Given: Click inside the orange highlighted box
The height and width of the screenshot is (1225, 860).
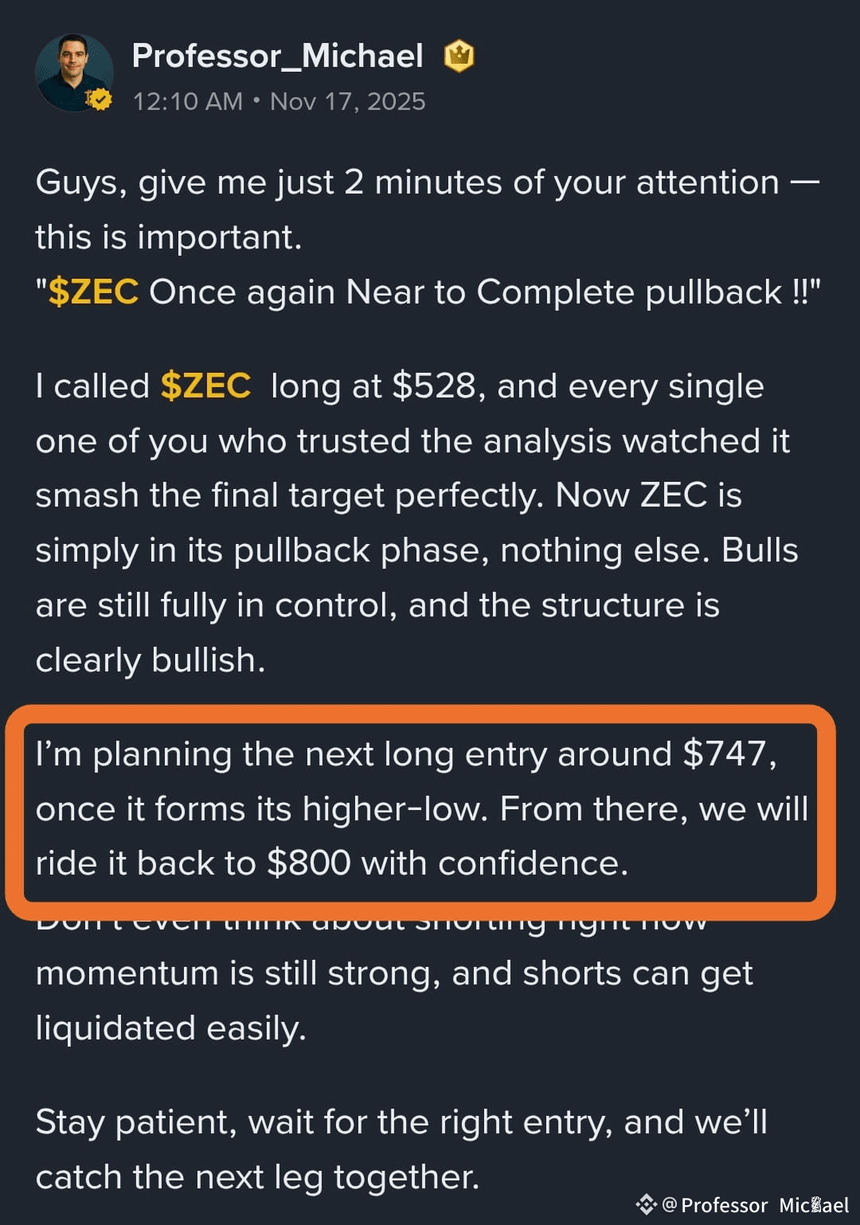Looking at the screenshot, I should point(420,812).
